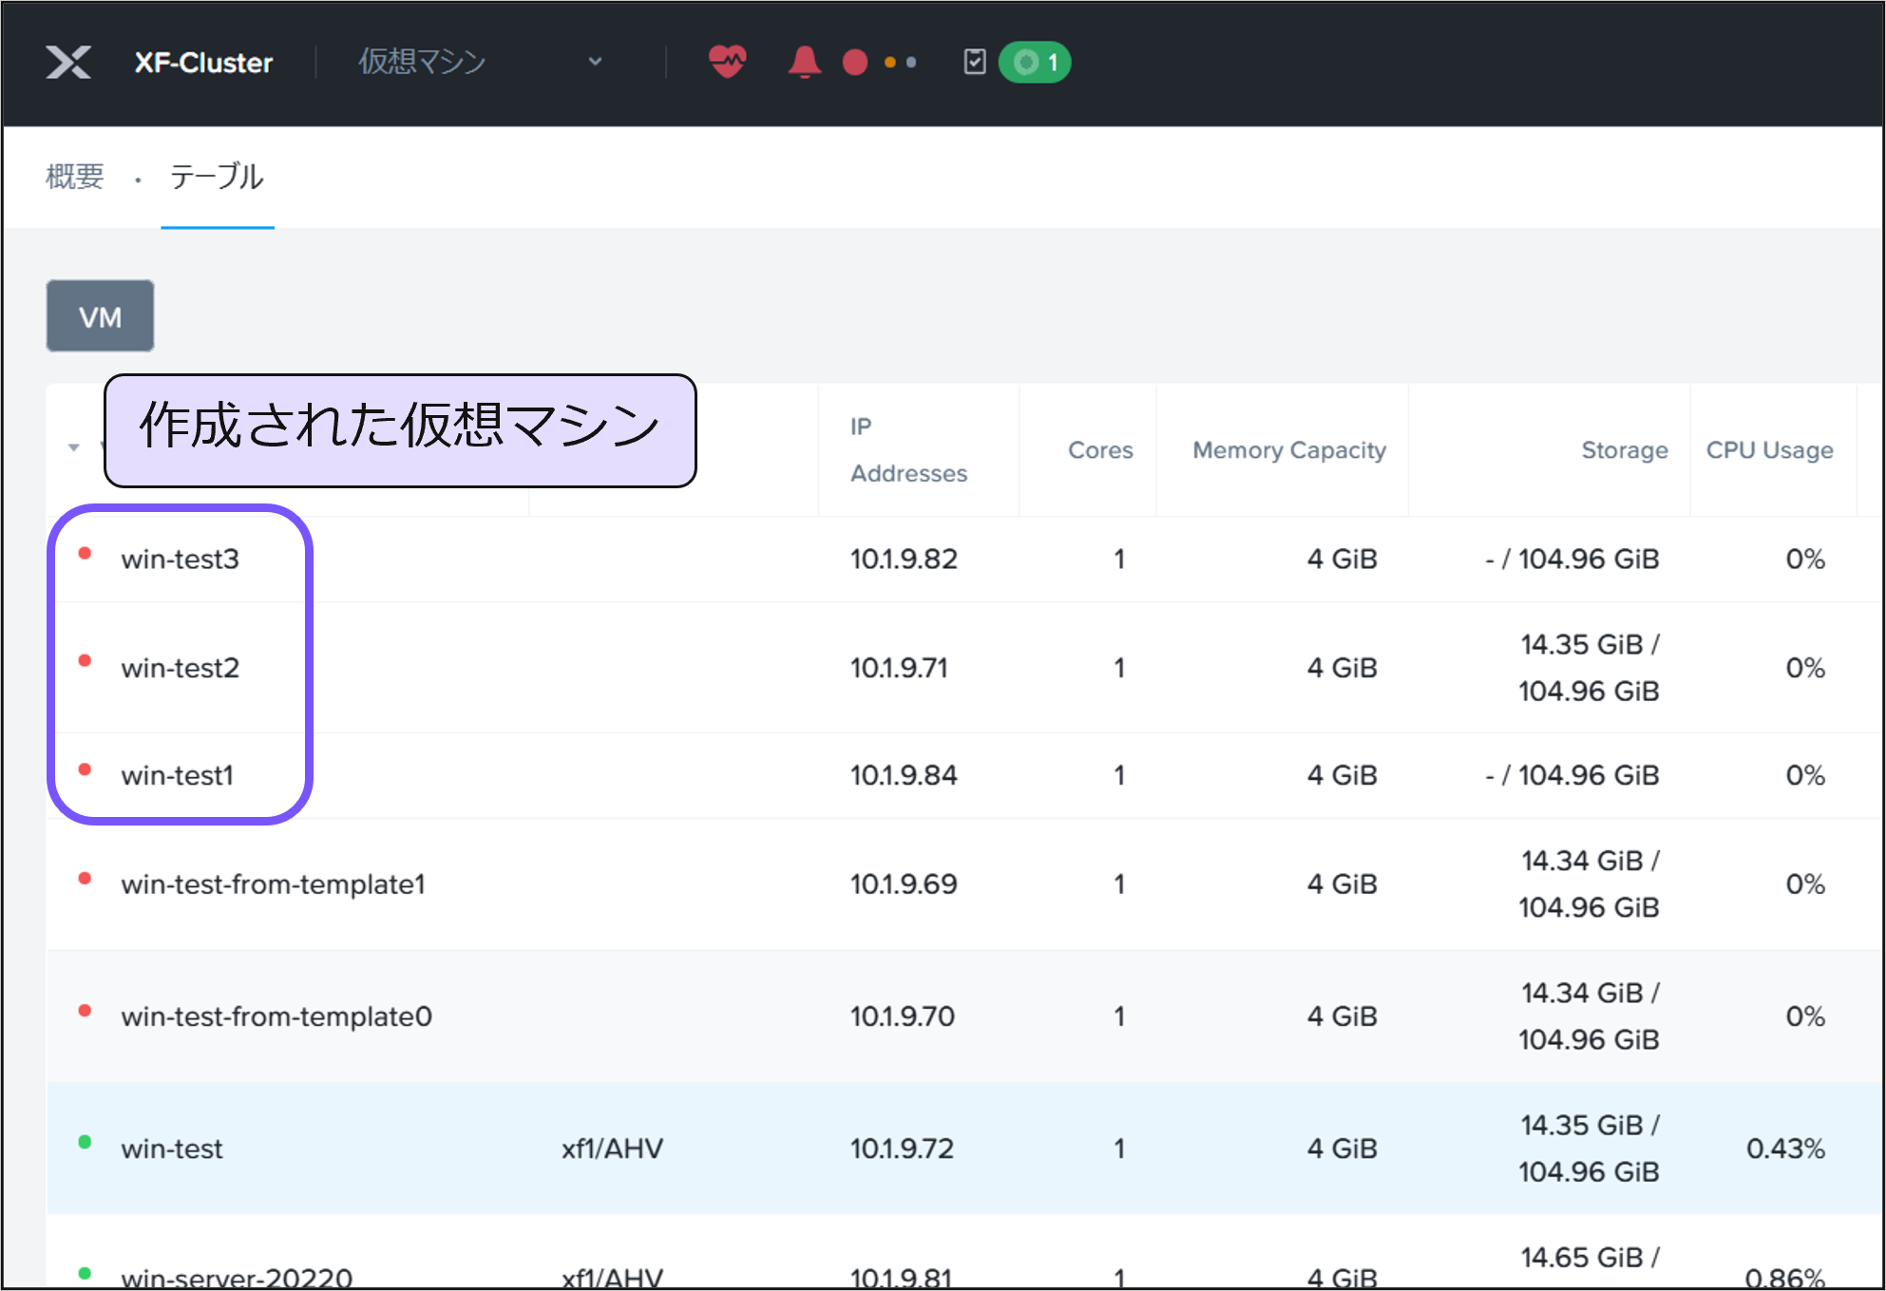Sort by CPU Usage column header

pyautogui.click(x=1769, y=450)
